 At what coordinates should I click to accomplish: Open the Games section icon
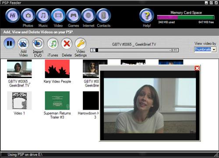click(73, 15)
